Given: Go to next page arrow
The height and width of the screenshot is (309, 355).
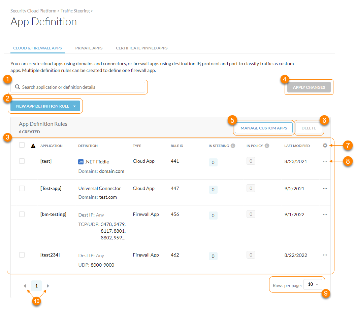Looking at the screenshot, I should (x=48, y=286).
